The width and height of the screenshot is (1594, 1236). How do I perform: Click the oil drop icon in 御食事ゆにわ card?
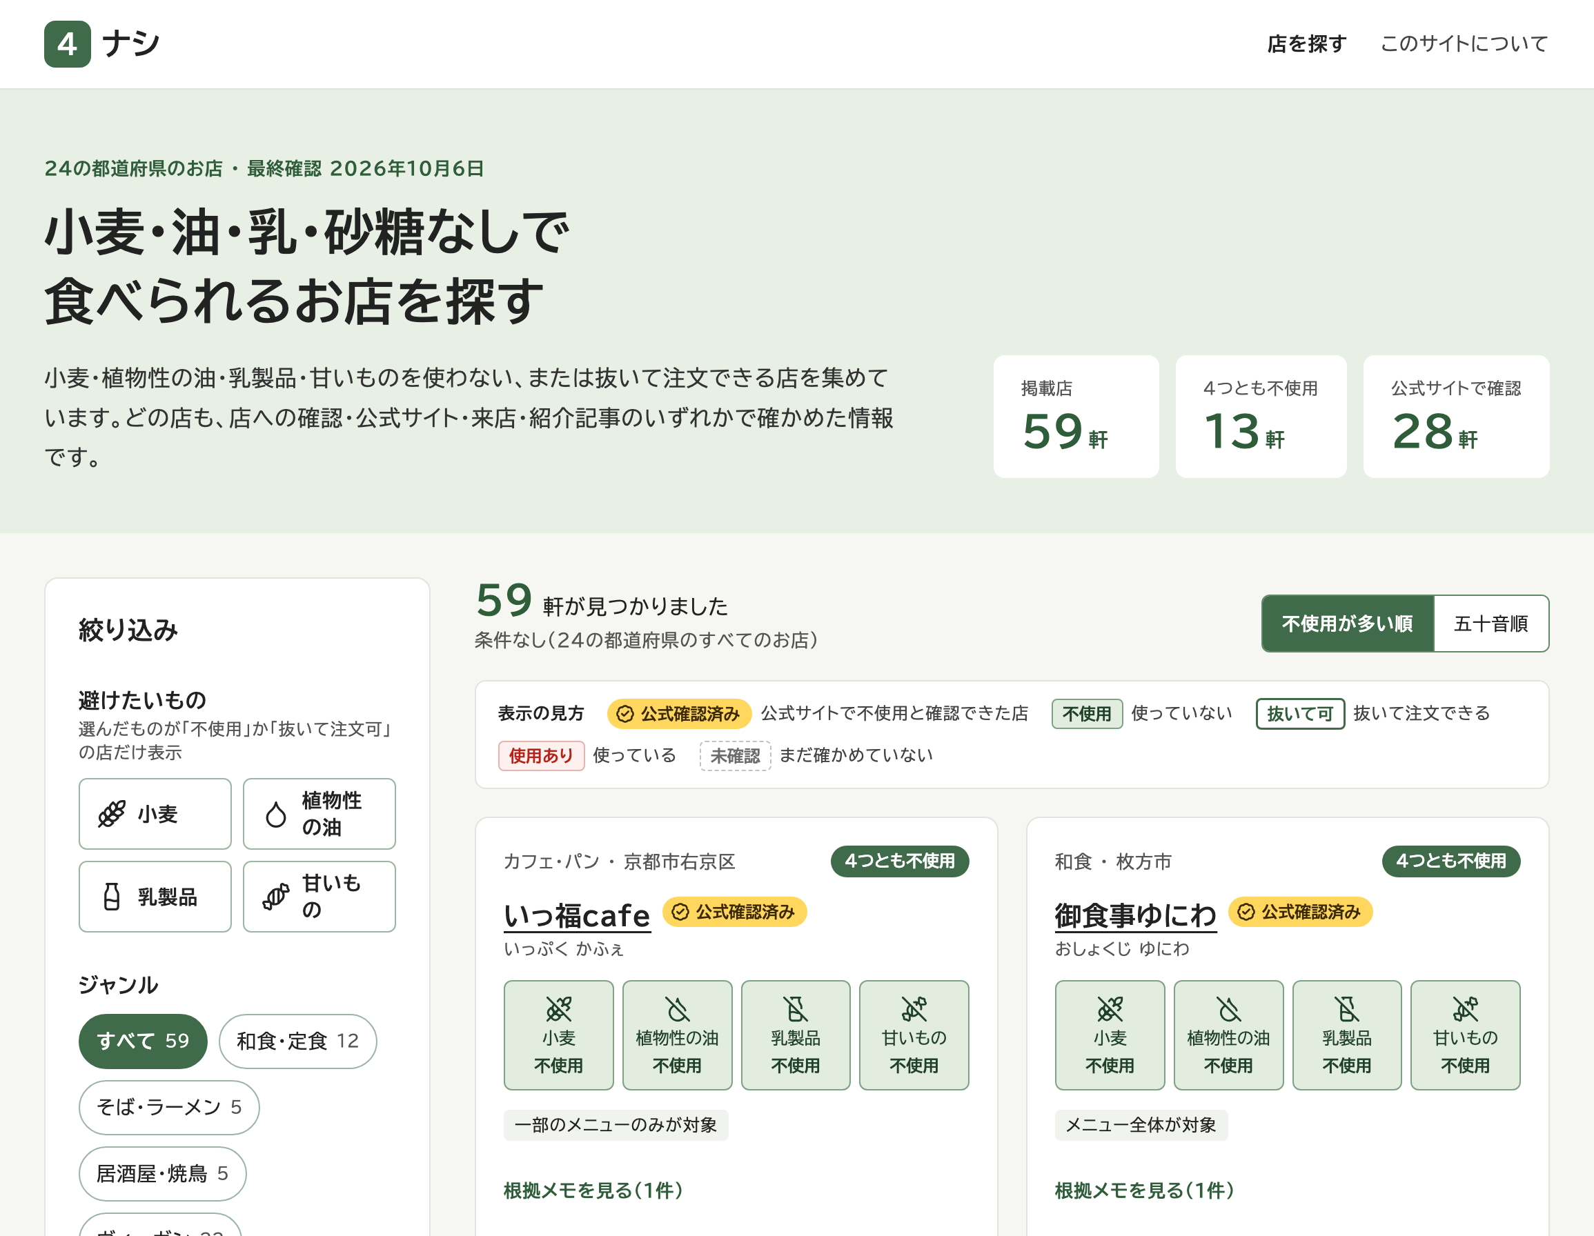tap(1228, 1010)
